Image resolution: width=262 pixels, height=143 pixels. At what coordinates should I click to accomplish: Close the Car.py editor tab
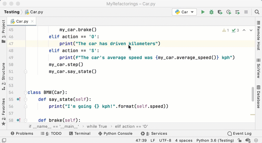(x=32, y=21)
